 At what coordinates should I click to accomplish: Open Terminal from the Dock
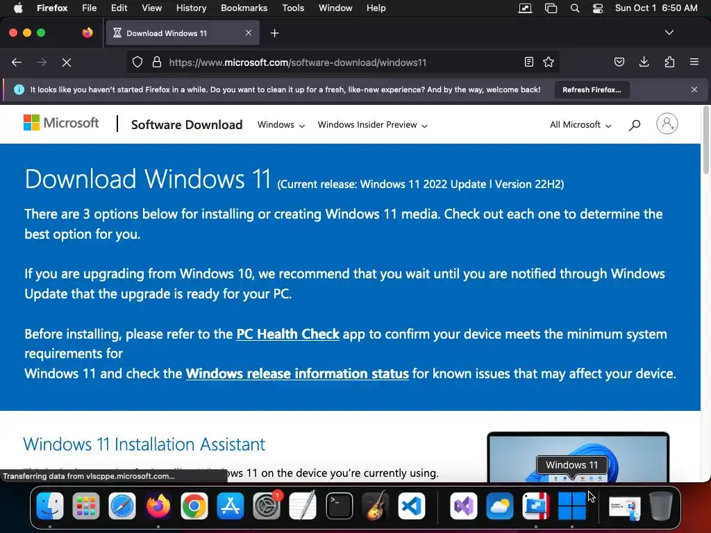(x=339, y=506)
